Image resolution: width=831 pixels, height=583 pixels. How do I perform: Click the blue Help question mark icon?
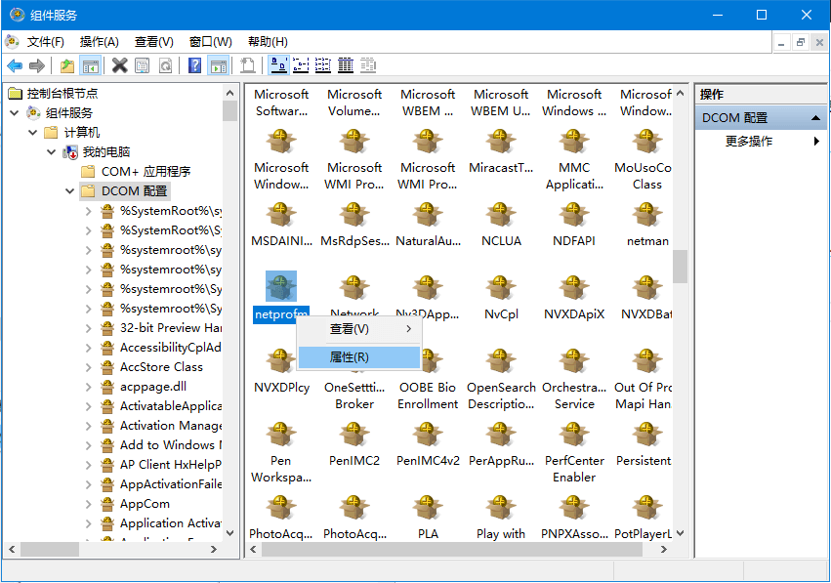click(x=194, y=65)
